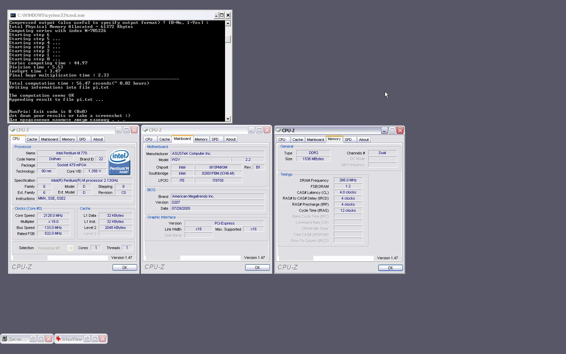566x354 pixels.
Task: Select About tab in Mainboard CPU-Z window
Action: tap(231, 139)
